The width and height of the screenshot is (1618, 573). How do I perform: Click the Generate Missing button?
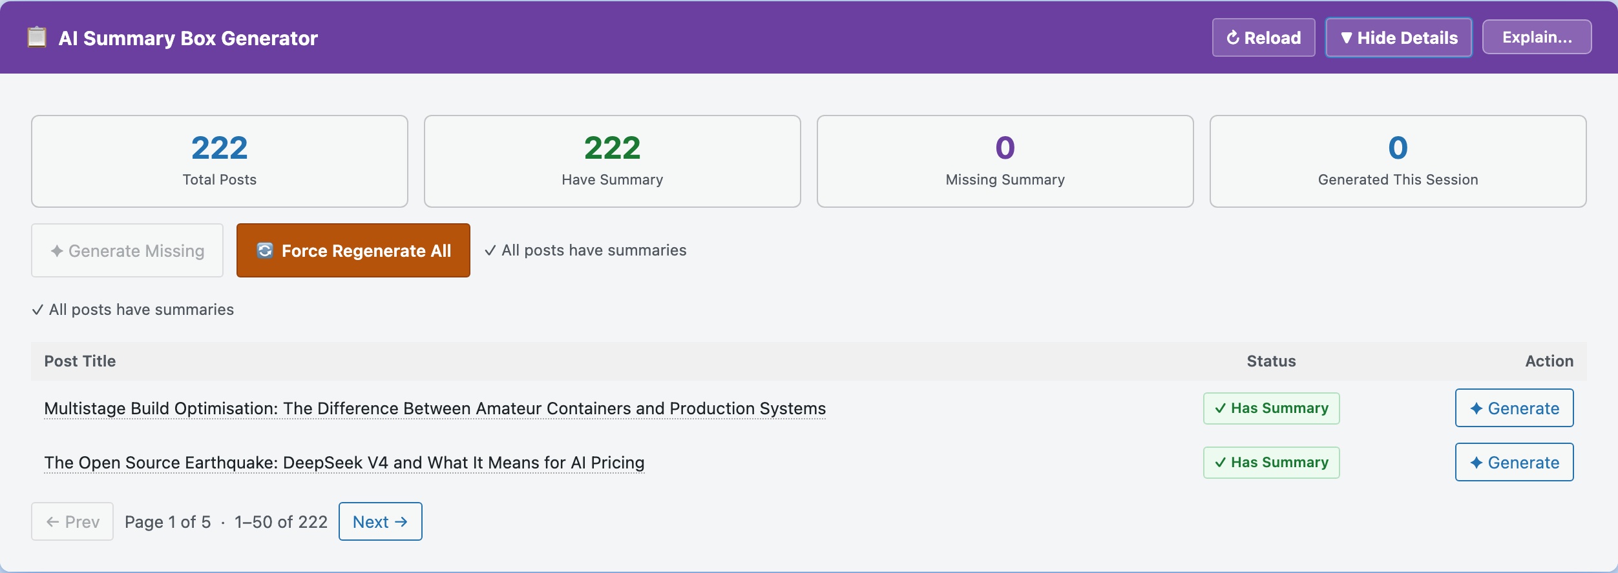pos(127,250)
